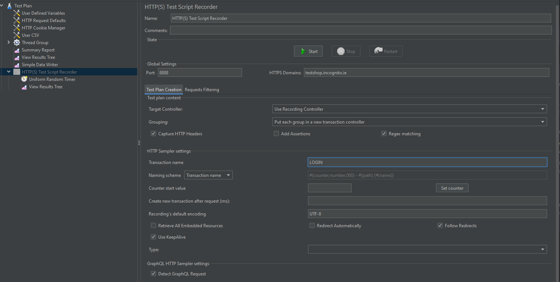Open the Target Controller dropdown
This screenshot has height=282, width=560.
pos(409,109)
